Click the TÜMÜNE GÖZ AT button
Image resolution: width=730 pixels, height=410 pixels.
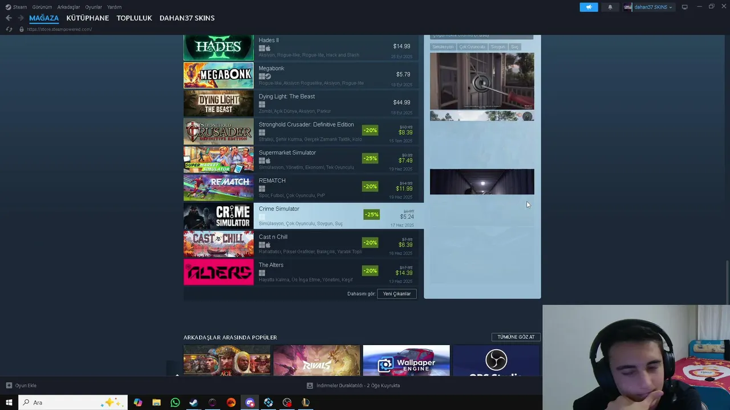point(516,337)
